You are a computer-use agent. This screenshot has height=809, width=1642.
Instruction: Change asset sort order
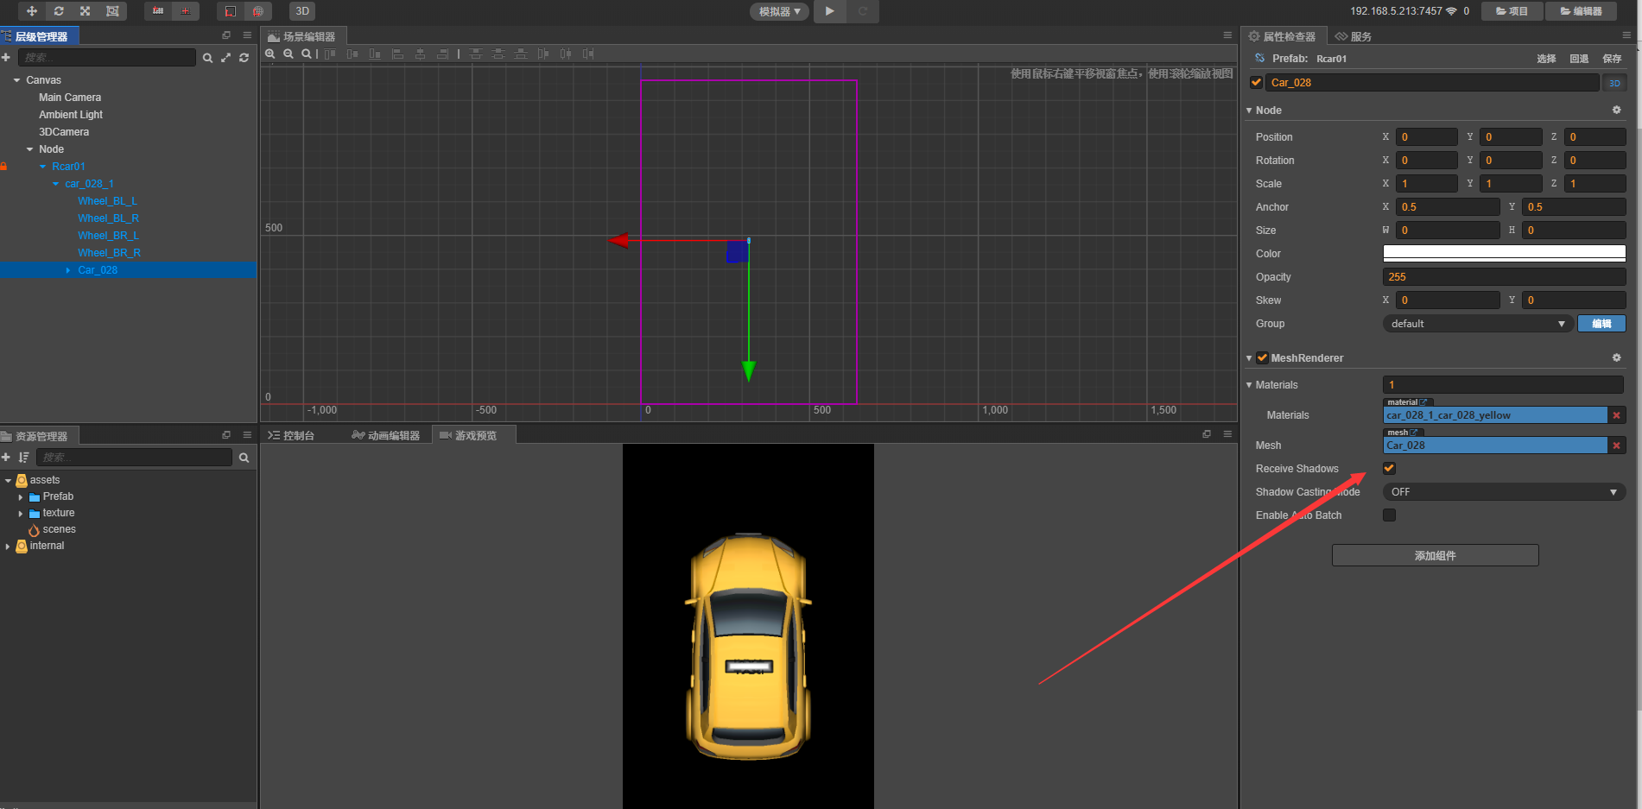[x=23, y=458]
